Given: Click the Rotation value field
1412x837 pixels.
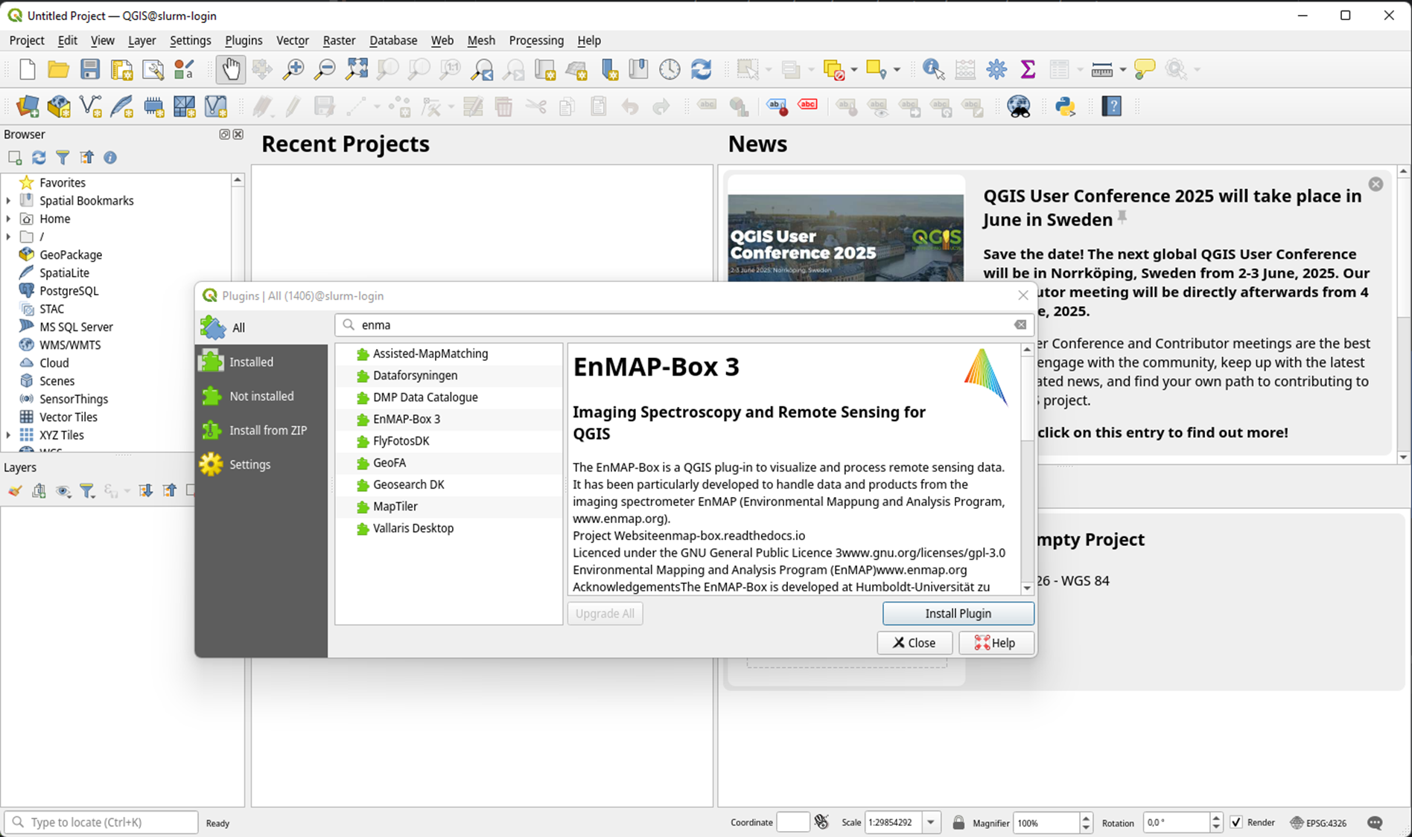Looking at the screenshot, I should coord(1175,822).
